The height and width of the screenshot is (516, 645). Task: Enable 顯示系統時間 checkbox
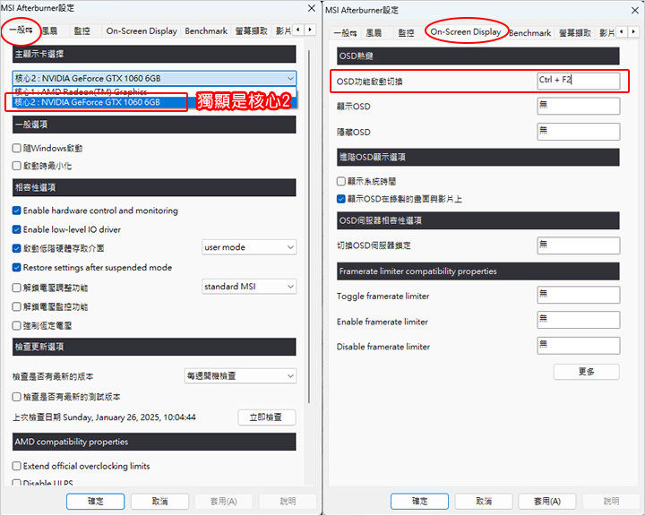click(x=340, y=182)
